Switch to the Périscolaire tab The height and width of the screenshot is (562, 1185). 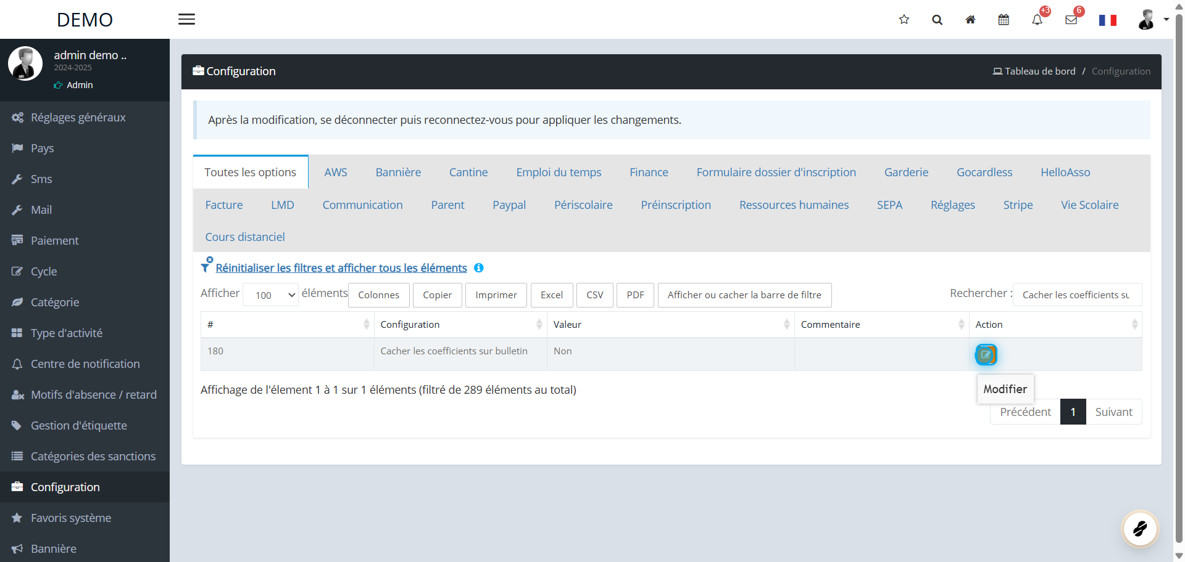583,205
